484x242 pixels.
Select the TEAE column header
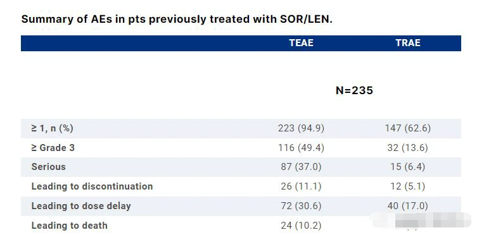(302, 43)
